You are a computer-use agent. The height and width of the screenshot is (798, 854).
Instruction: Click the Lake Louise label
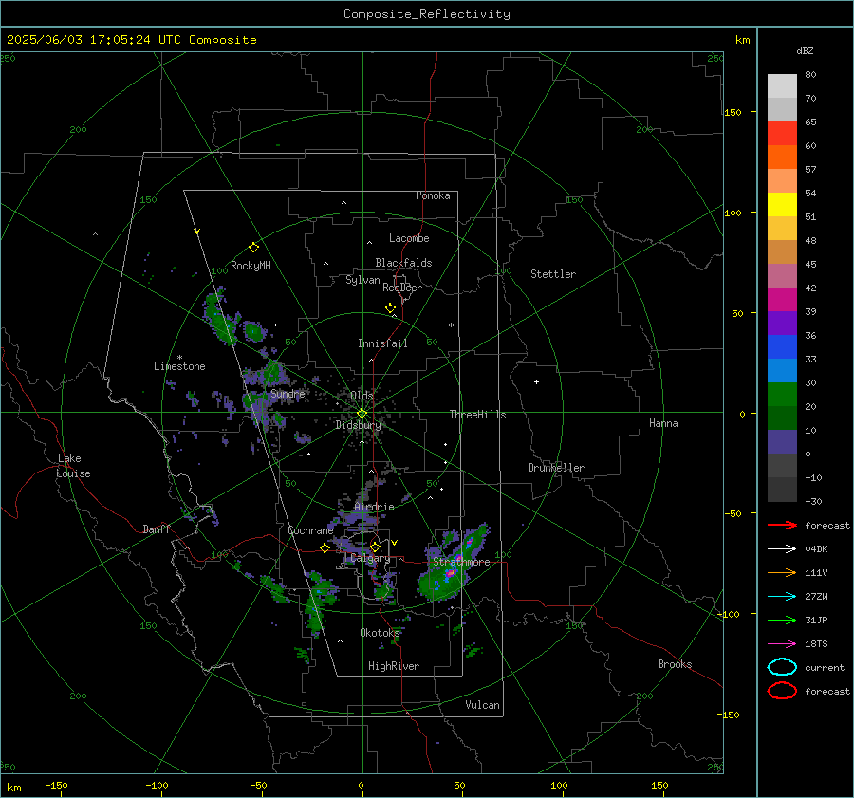click(73, 466)
